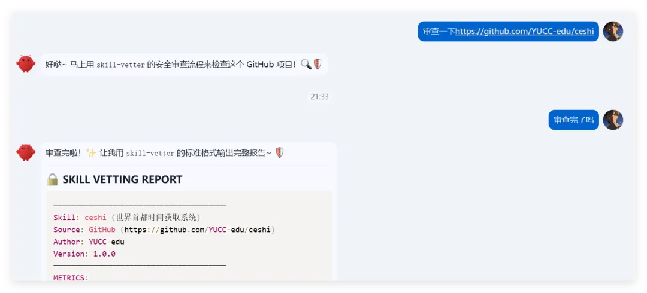Click the red bot avatar beside 审查完啦 message
This screenshot has width=647, height=293.
(26, 152)
